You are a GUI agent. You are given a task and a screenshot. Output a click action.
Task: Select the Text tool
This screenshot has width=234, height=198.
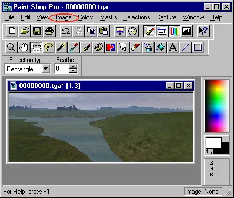point(173,47)
